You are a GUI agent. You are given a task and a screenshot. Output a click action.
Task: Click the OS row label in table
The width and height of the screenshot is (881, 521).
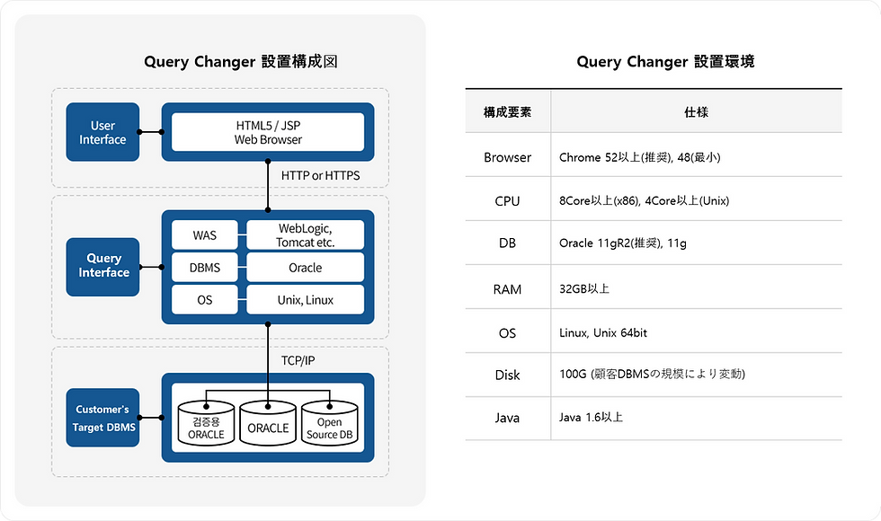tap(507, 333)
